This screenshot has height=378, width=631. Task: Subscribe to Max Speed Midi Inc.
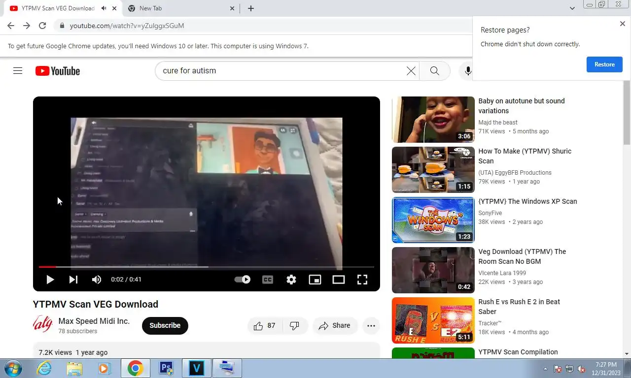[165, 326]
